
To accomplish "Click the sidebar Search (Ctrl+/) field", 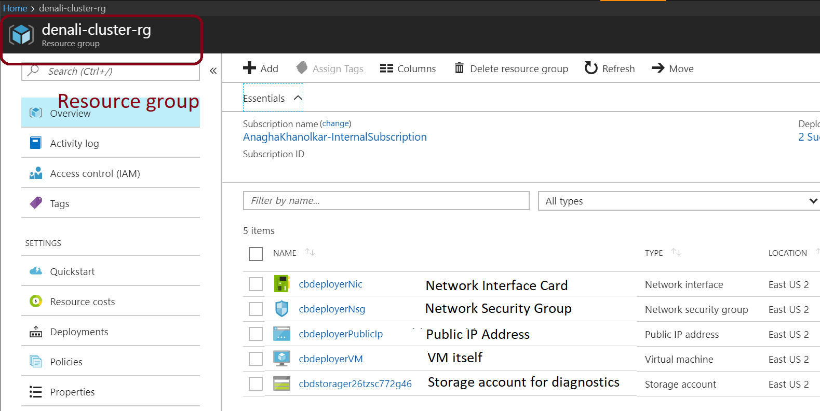I will click(x=111, y=71).
